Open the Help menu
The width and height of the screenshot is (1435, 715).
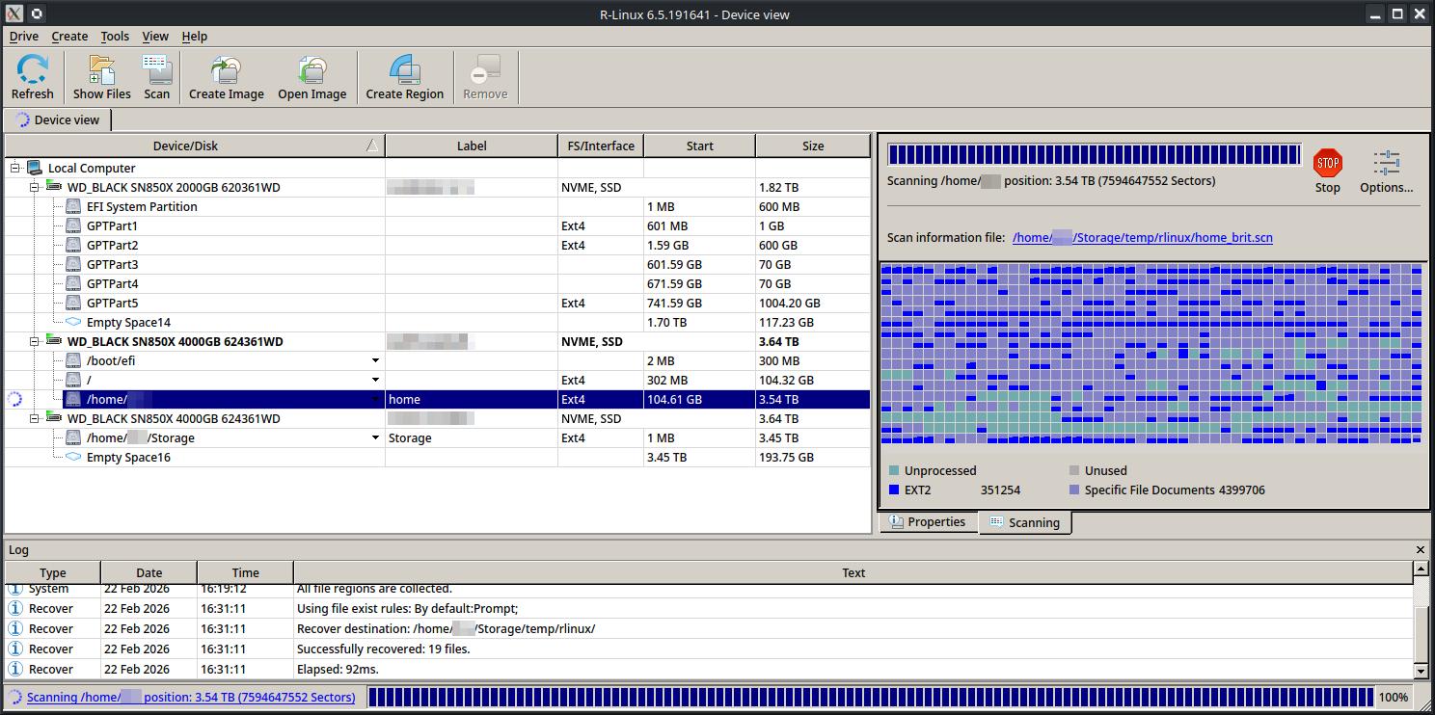194,36
